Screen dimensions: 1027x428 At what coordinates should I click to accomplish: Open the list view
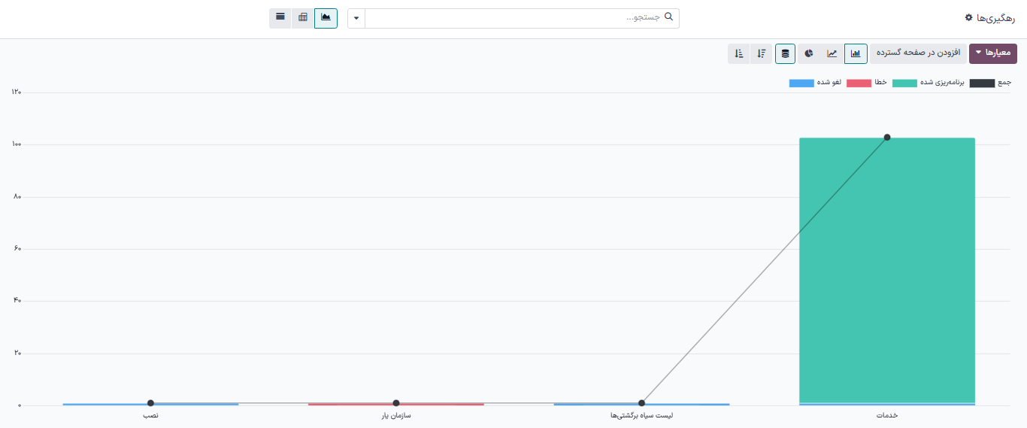[x=280, y=17]
